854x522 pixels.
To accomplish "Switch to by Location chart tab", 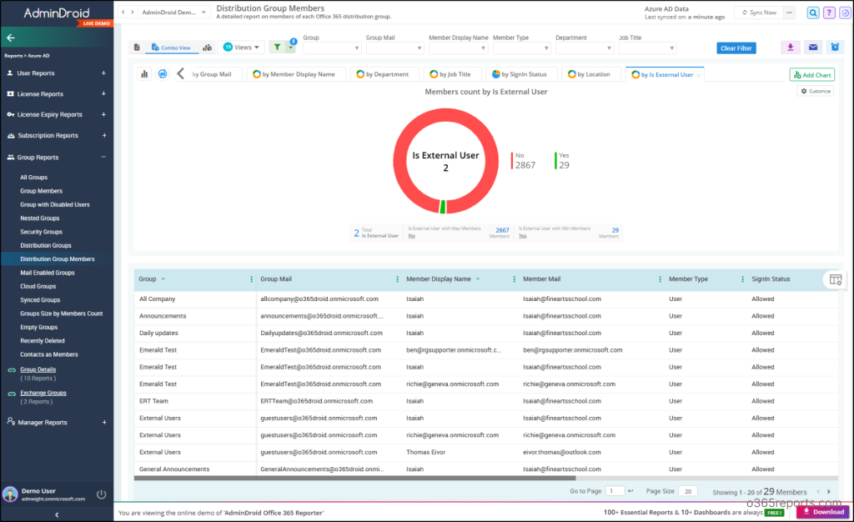I will (x=590, y=74).
